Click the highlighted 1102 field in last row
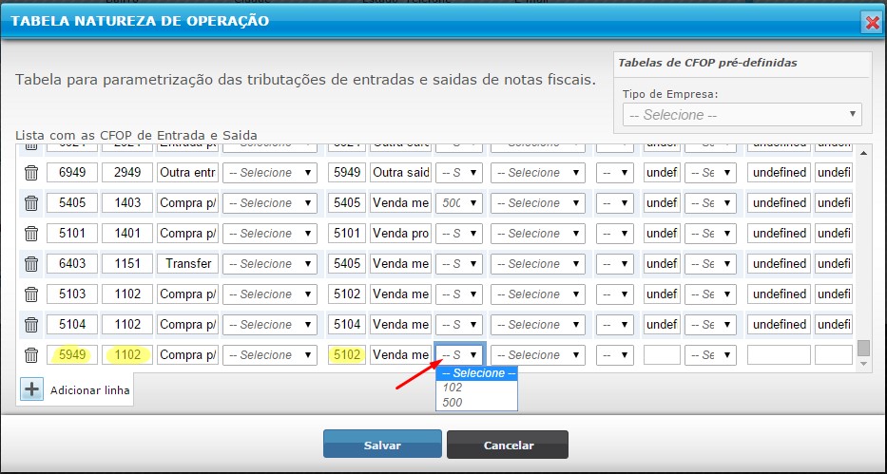The height and width of the screenshot is (474, 887). tap(127, 355)
